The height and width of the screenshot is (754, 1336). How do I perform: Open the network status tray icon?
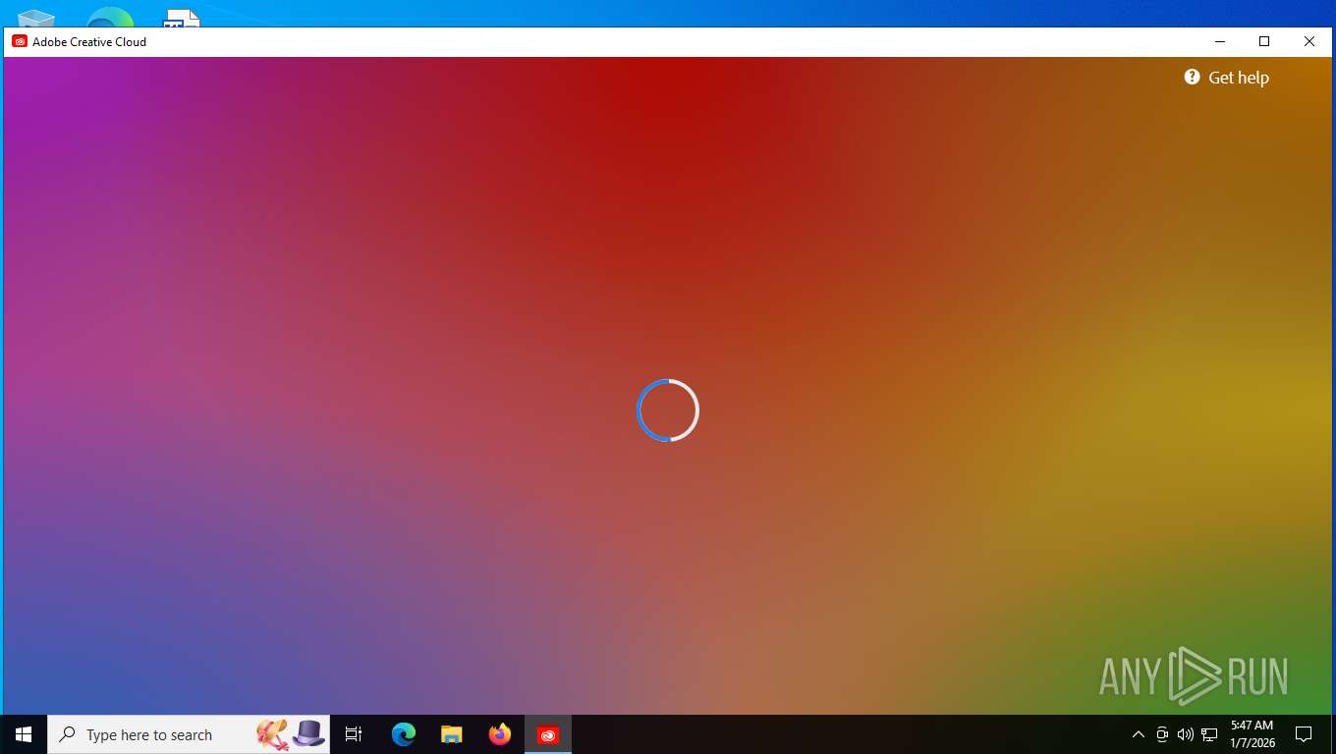coord(1209,734)
